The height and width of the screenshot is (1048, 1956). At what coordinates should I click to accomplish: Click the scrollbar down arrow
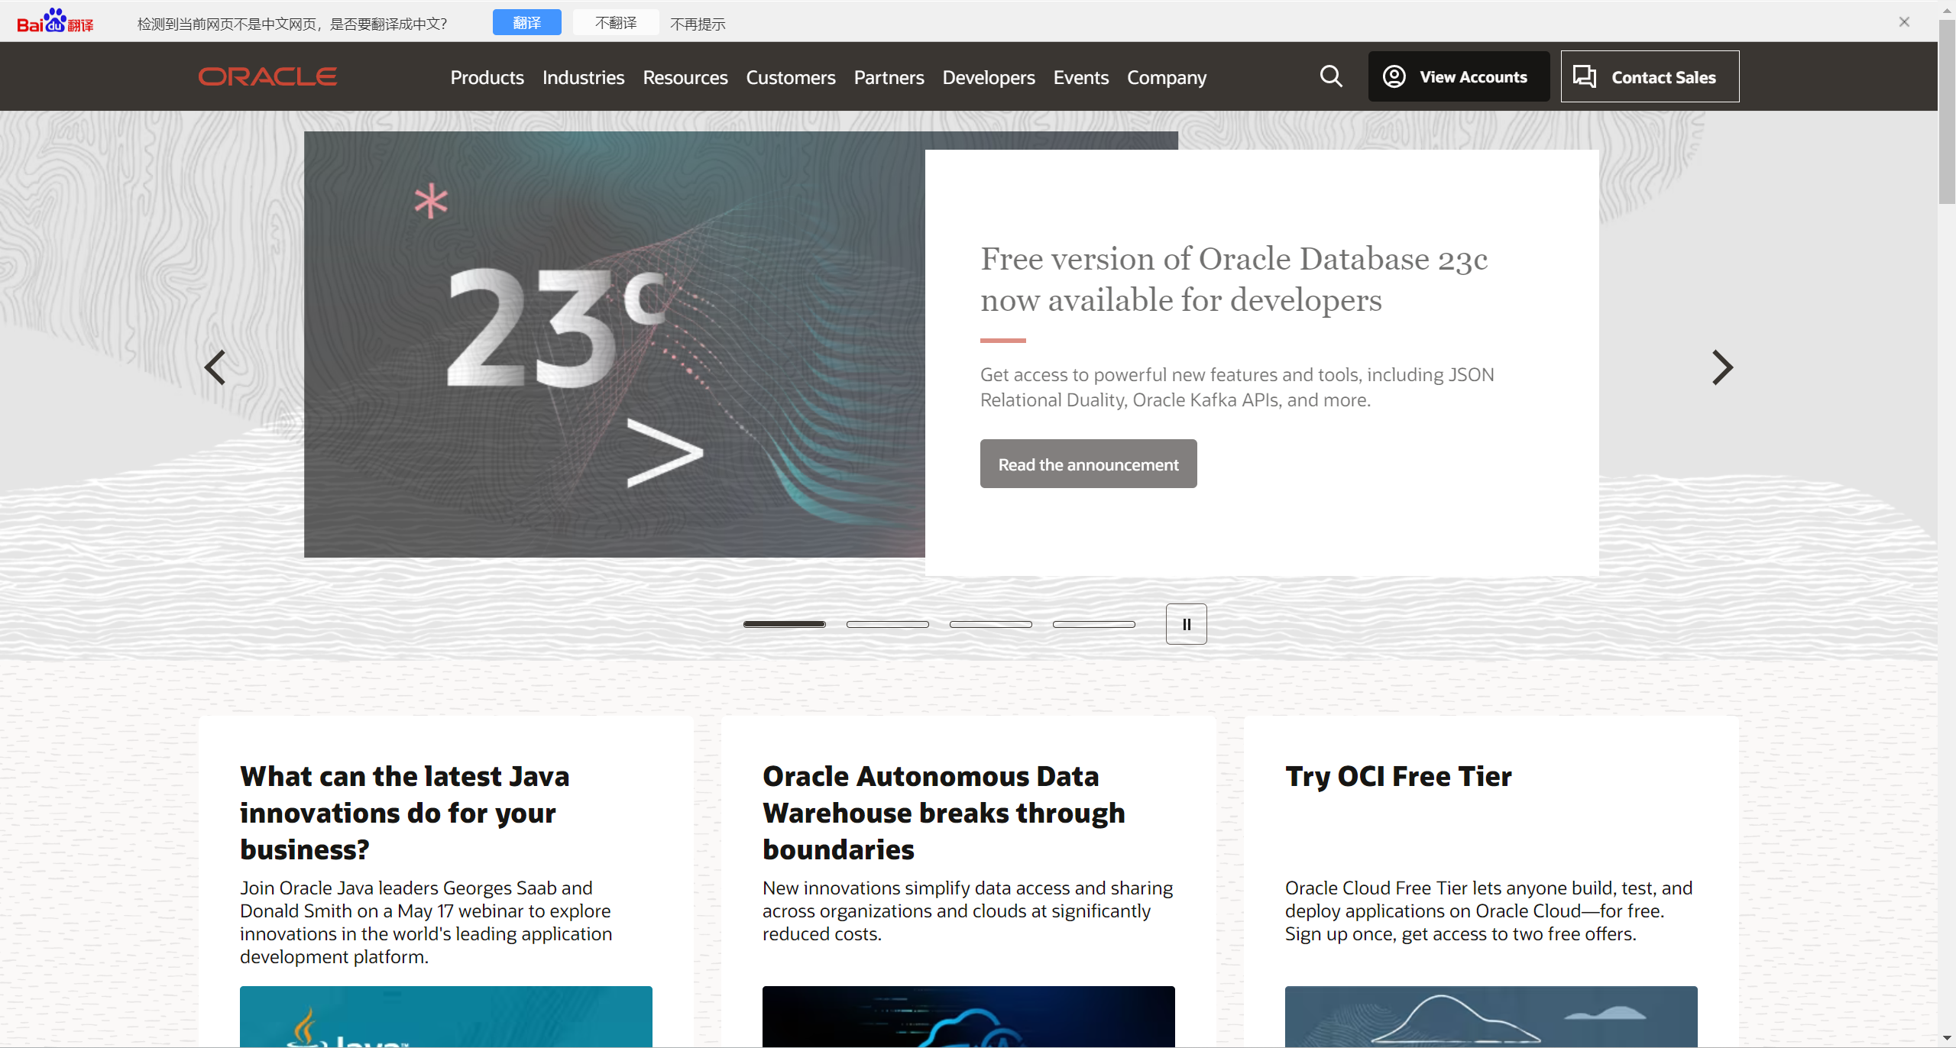(1947, 1039)
